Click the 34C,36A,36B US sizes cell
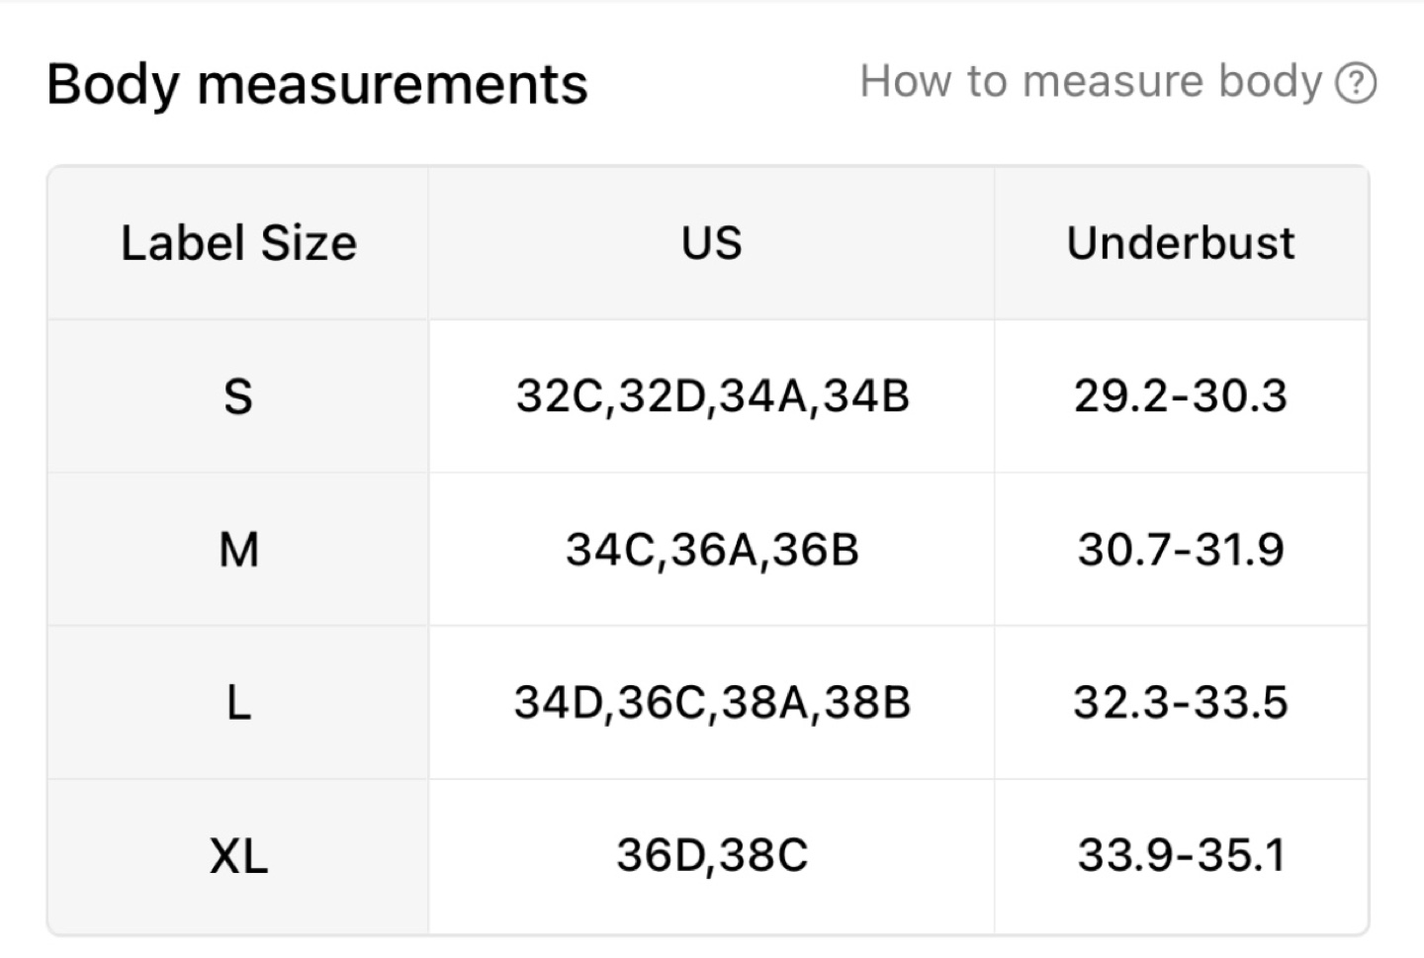The height and width of the screenshot is (958, 1424). click(x=712, y=550)
